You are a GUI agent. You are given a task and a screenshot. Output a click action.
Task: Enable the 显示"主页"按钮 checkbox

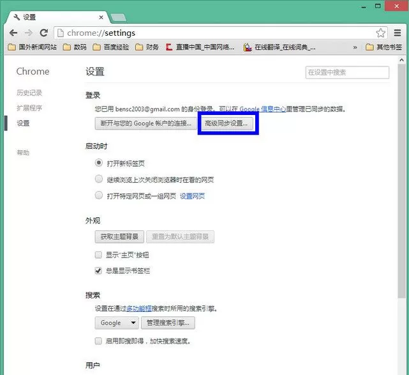[98, 255]
